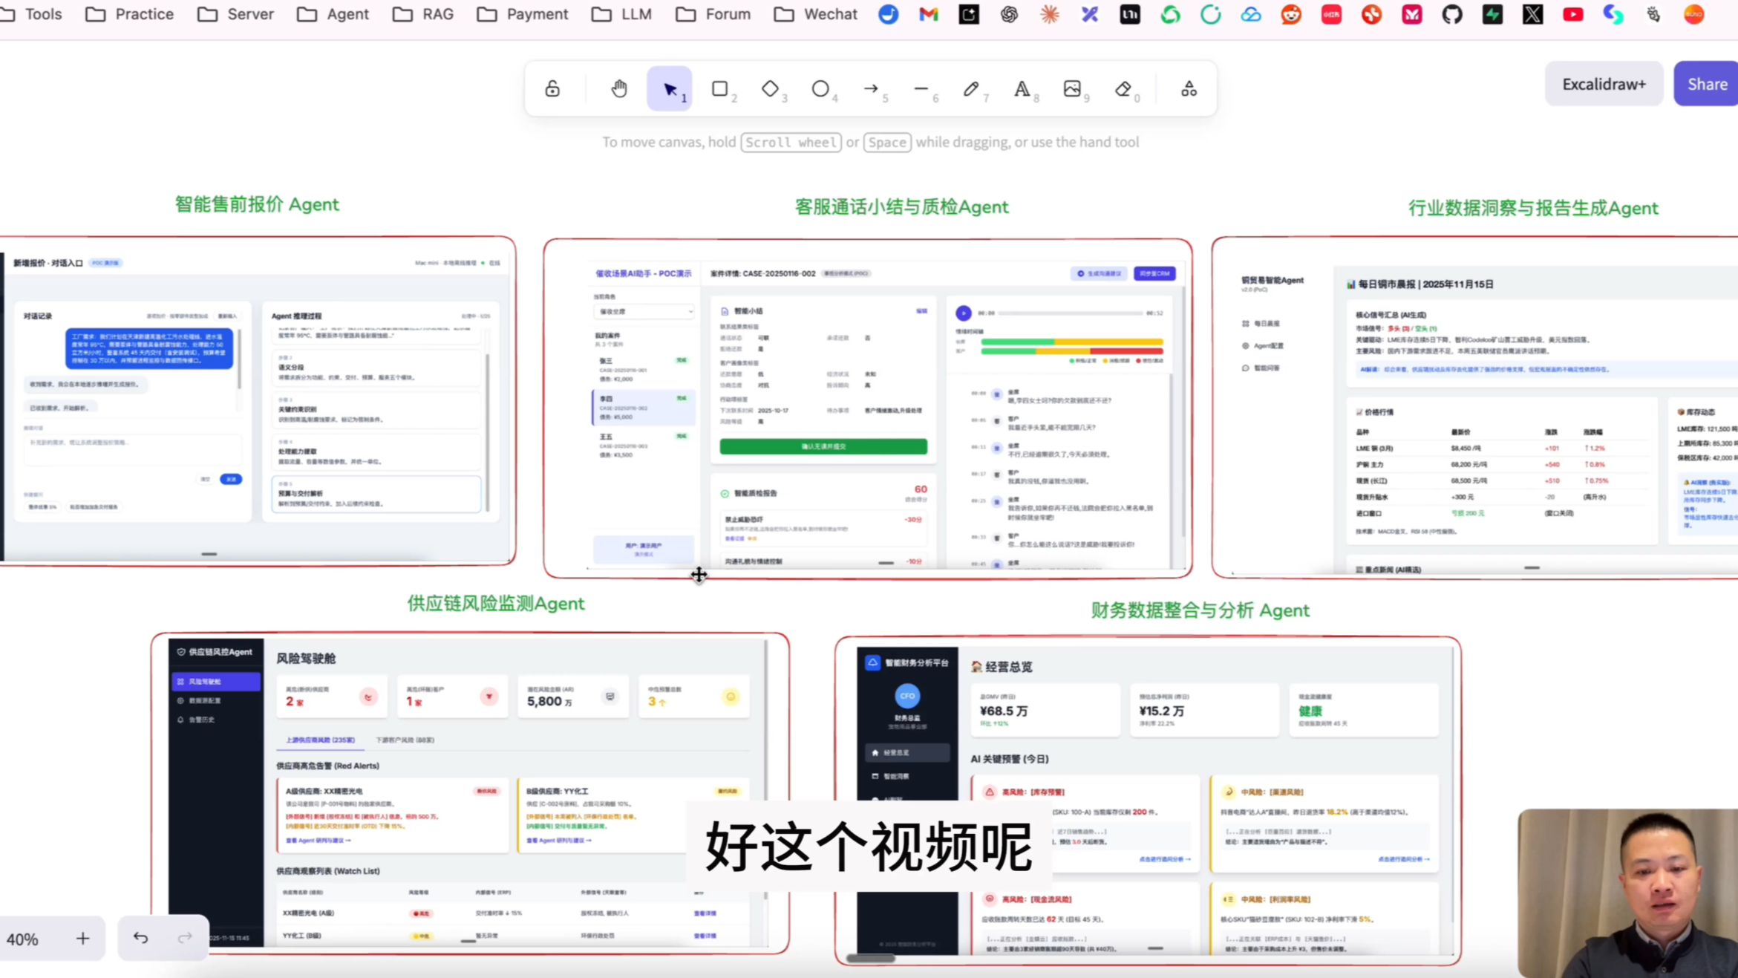Toggle the canvas lock icon
Image resolution: width=1738 pixels, height=978 pixels.
tap(552, 89)
